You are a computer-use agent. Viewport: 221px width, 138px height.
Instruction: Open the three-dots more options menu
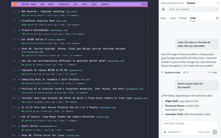[218, 3]
